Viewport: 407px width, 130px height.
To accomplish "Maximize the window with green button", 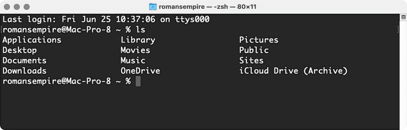I will [x=27, y=7].
